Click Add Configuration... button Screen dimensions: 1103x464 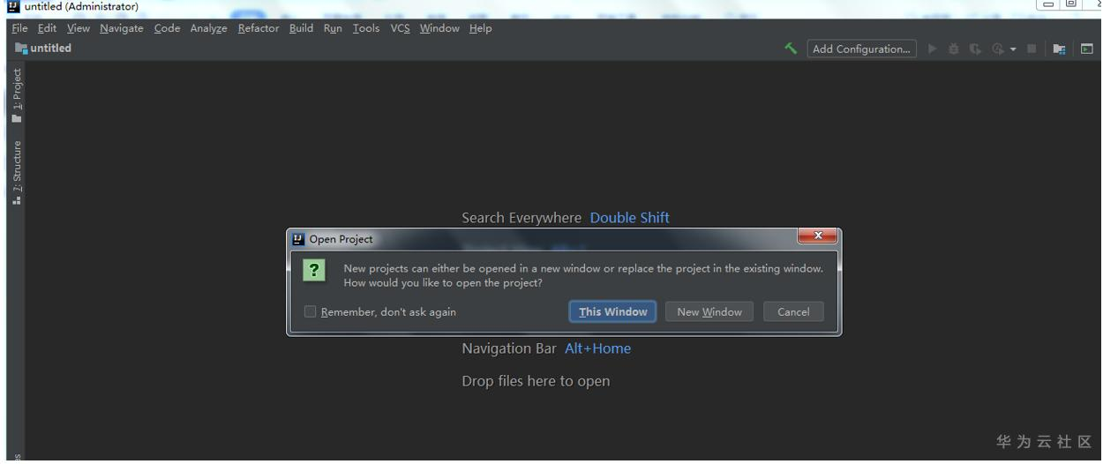point(861,49)
